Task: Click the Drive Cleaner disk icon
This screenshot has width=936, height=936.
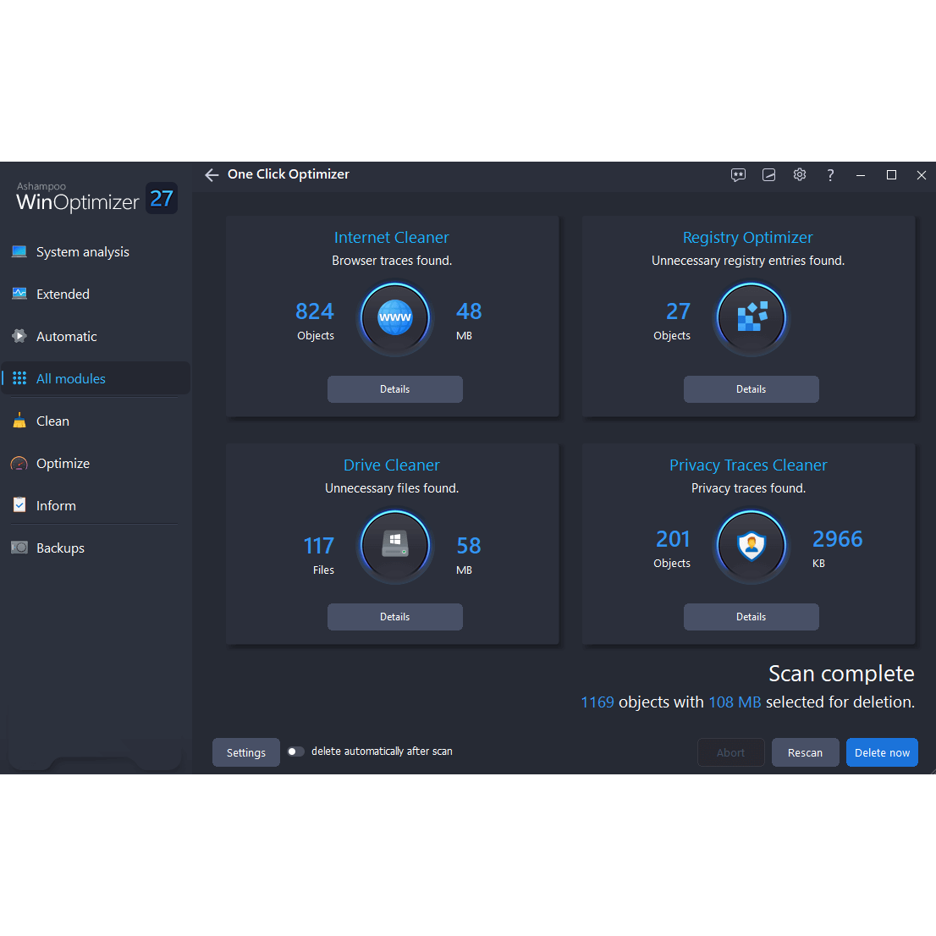Action: tap(394, 545)
